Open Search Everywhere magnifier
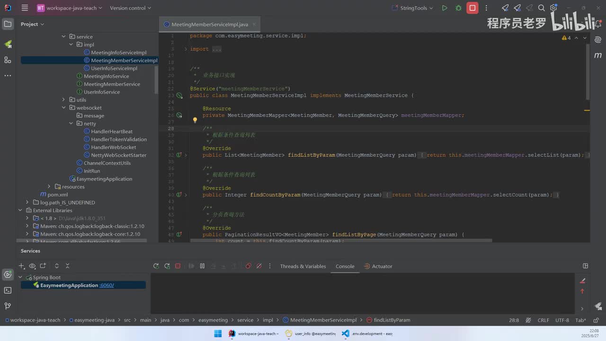Image resolution: width=606 pixels, height=341 pixels. (542, 8)
